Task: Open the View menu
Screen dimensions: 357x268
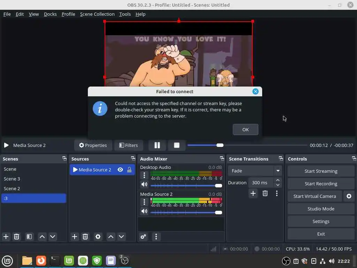Action: pos(34,14)
